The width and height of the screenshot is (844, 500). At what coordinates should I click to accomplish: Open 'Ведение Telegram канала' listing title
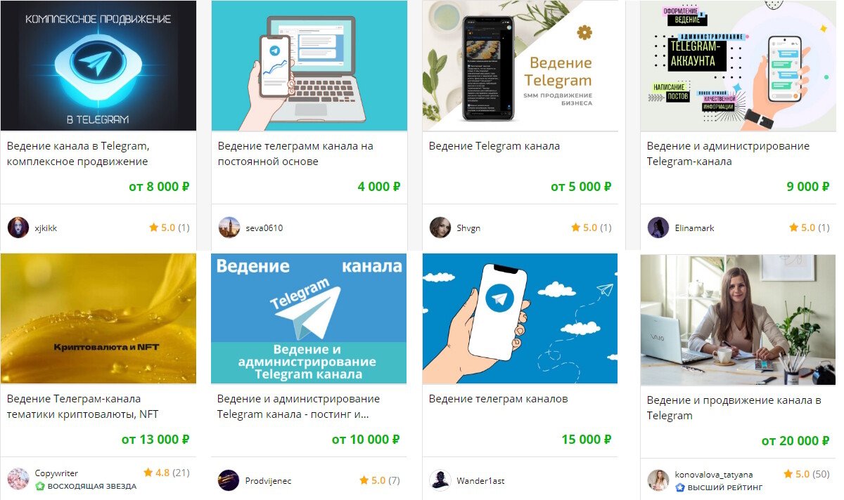click(494, 146)
